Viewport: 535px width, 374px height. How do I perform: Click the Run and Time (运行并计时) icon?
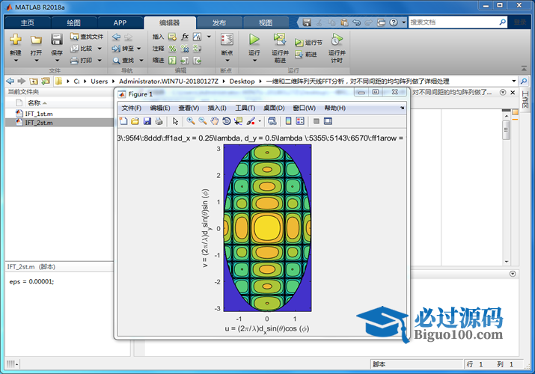tap(337, 39)
